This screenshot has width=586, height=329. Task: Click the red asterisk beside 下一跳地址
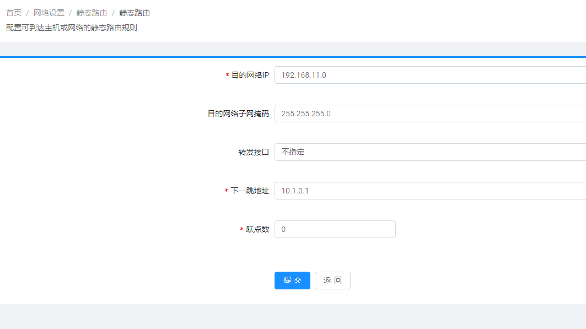226,191
